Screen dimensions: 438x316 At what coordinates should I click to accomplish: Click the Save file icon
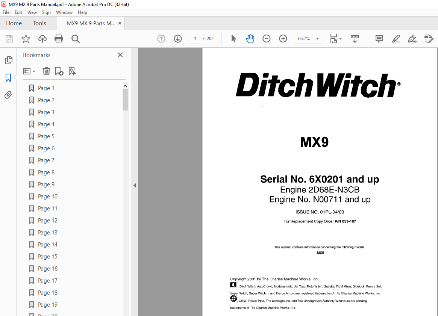[x=9, y=39]
